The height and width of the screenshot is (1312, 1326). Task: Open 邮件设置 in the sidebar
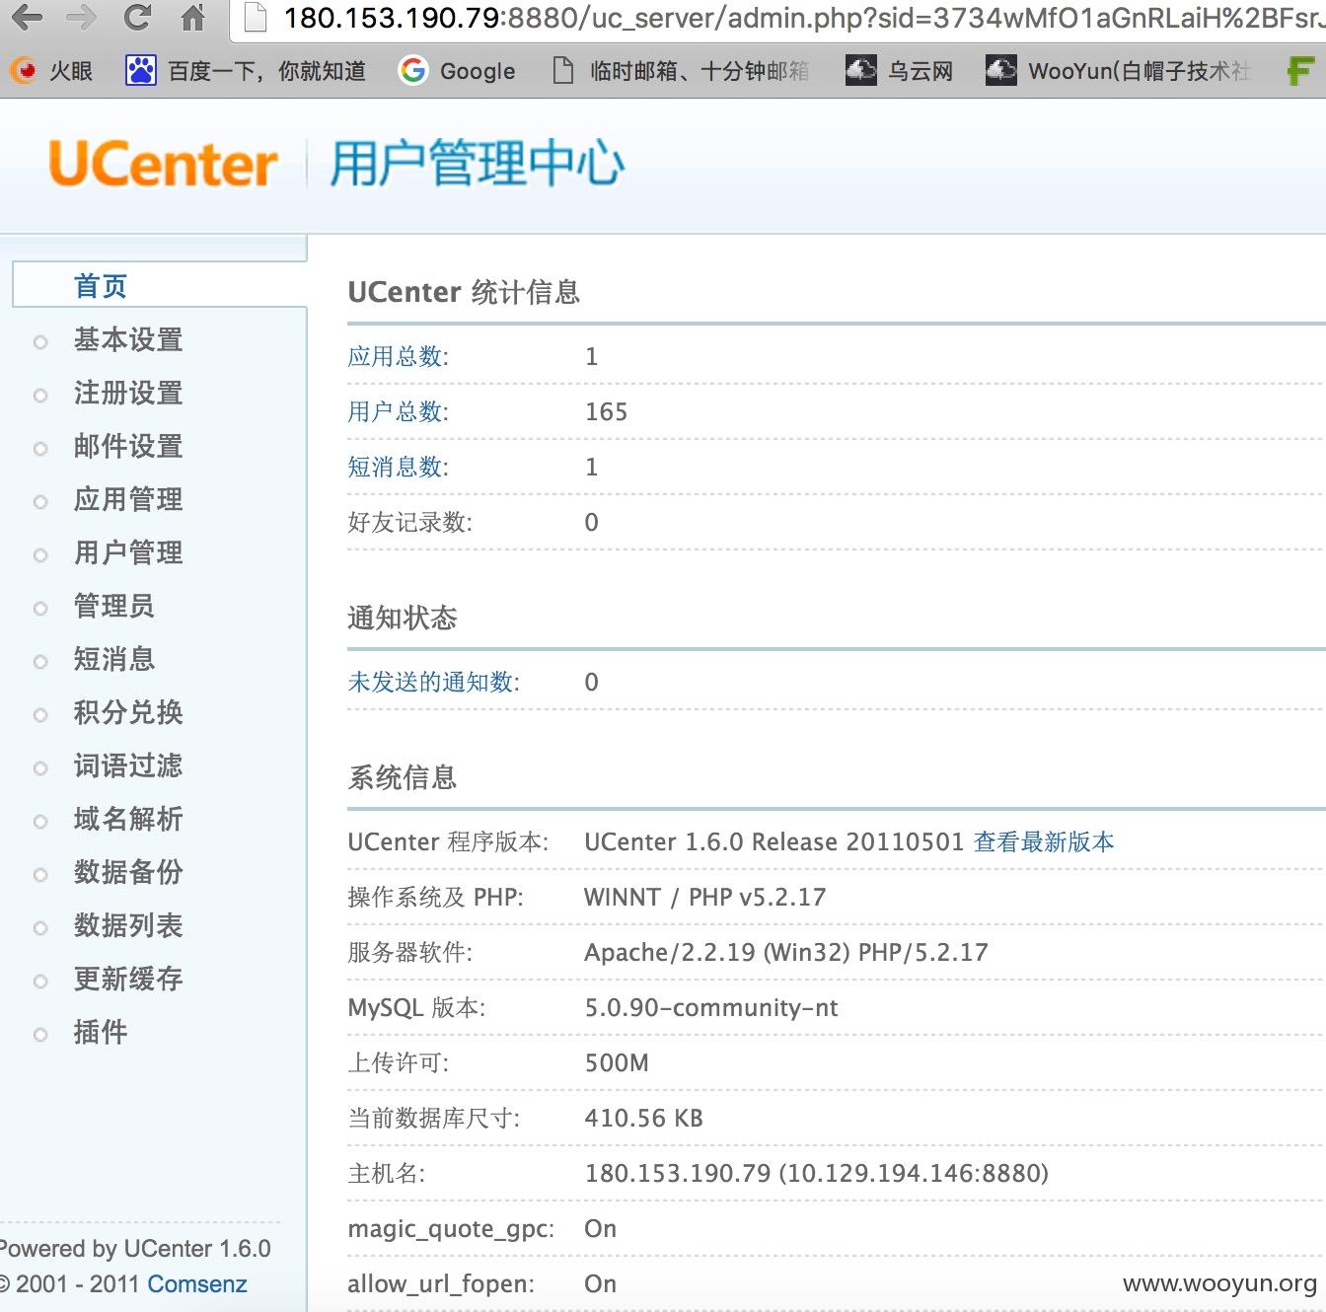click(128, 446)
